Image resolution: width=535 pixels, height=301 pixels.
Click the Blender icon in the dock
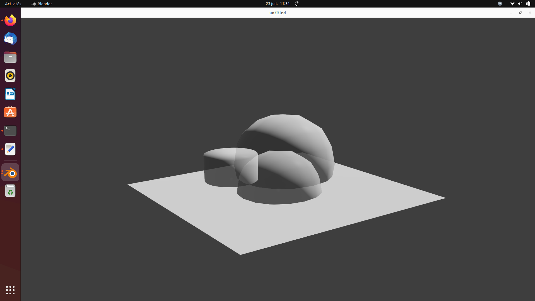(10, 173)
